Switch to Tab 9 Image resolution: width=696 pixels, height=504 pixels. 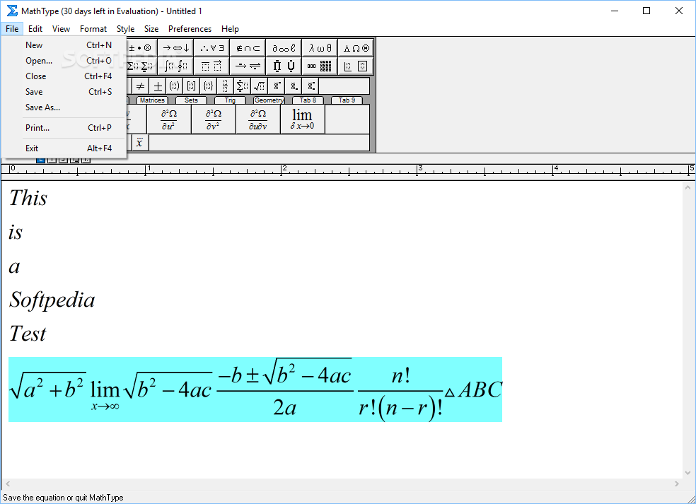click(347, 100)
